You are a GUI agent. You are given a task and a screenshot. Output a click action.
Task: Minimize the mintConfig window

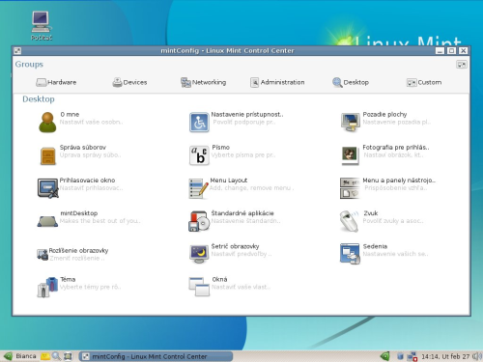pos(440,51)
